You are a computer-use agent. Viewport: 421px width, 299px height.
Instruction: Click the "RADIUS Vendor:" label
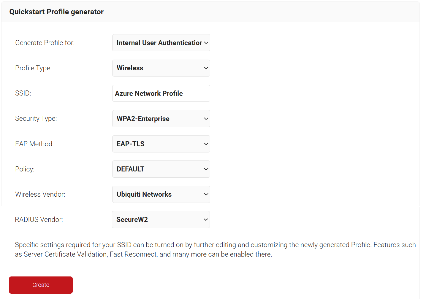(39, 220)
